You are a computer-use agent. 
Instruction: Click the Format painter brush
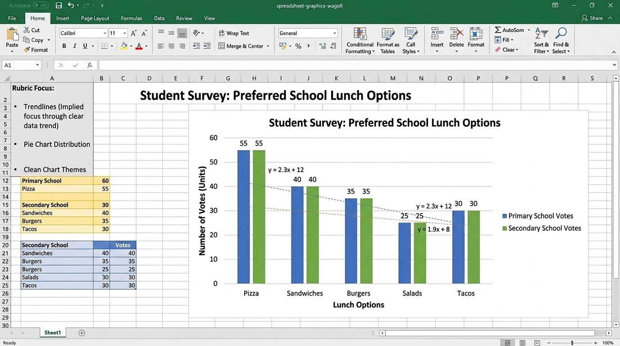click(27, 50)
